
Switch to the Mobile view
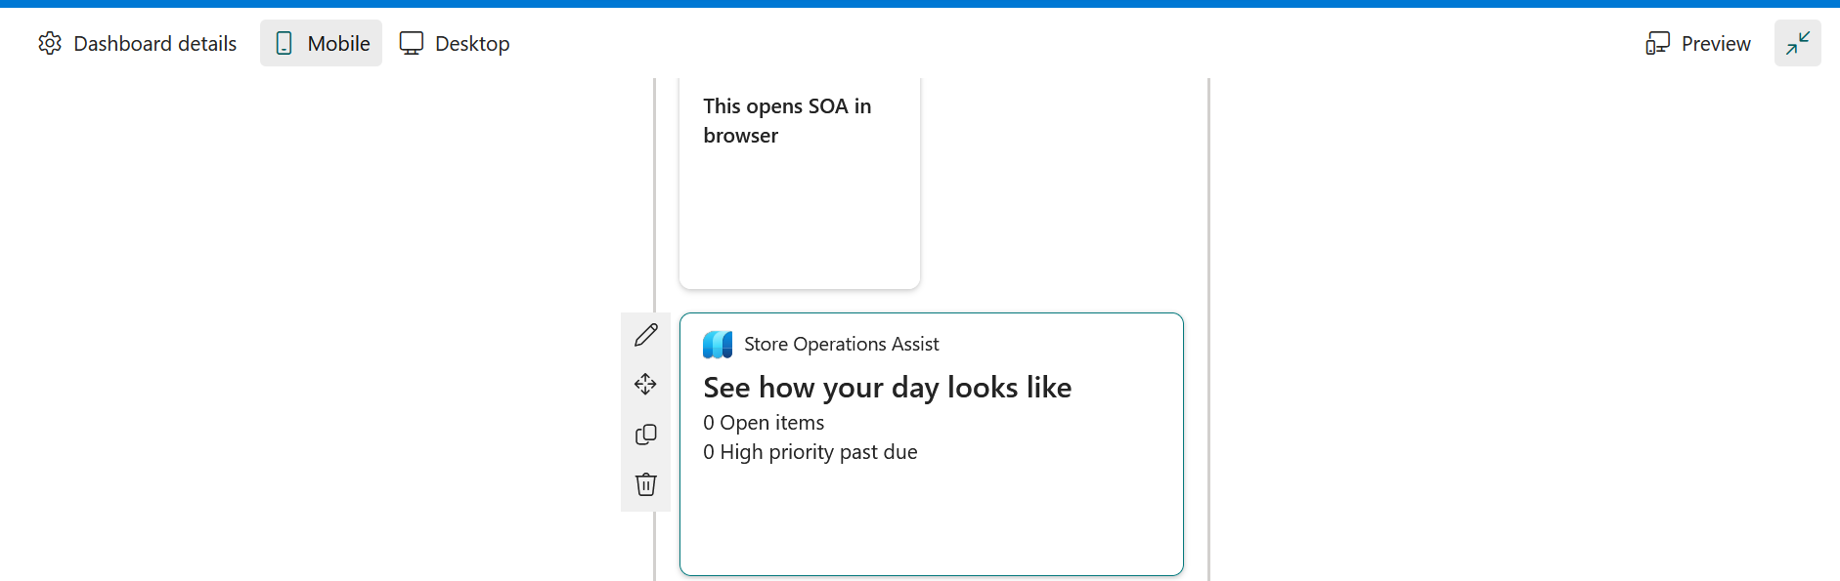point(321,43)
